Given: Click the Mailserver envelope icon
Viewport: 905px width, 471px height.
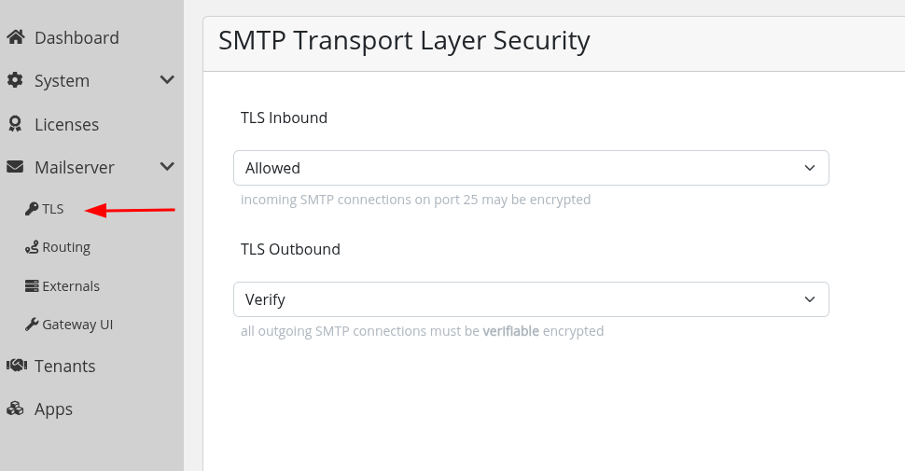Looking at the screenshot, I should 15,168.
